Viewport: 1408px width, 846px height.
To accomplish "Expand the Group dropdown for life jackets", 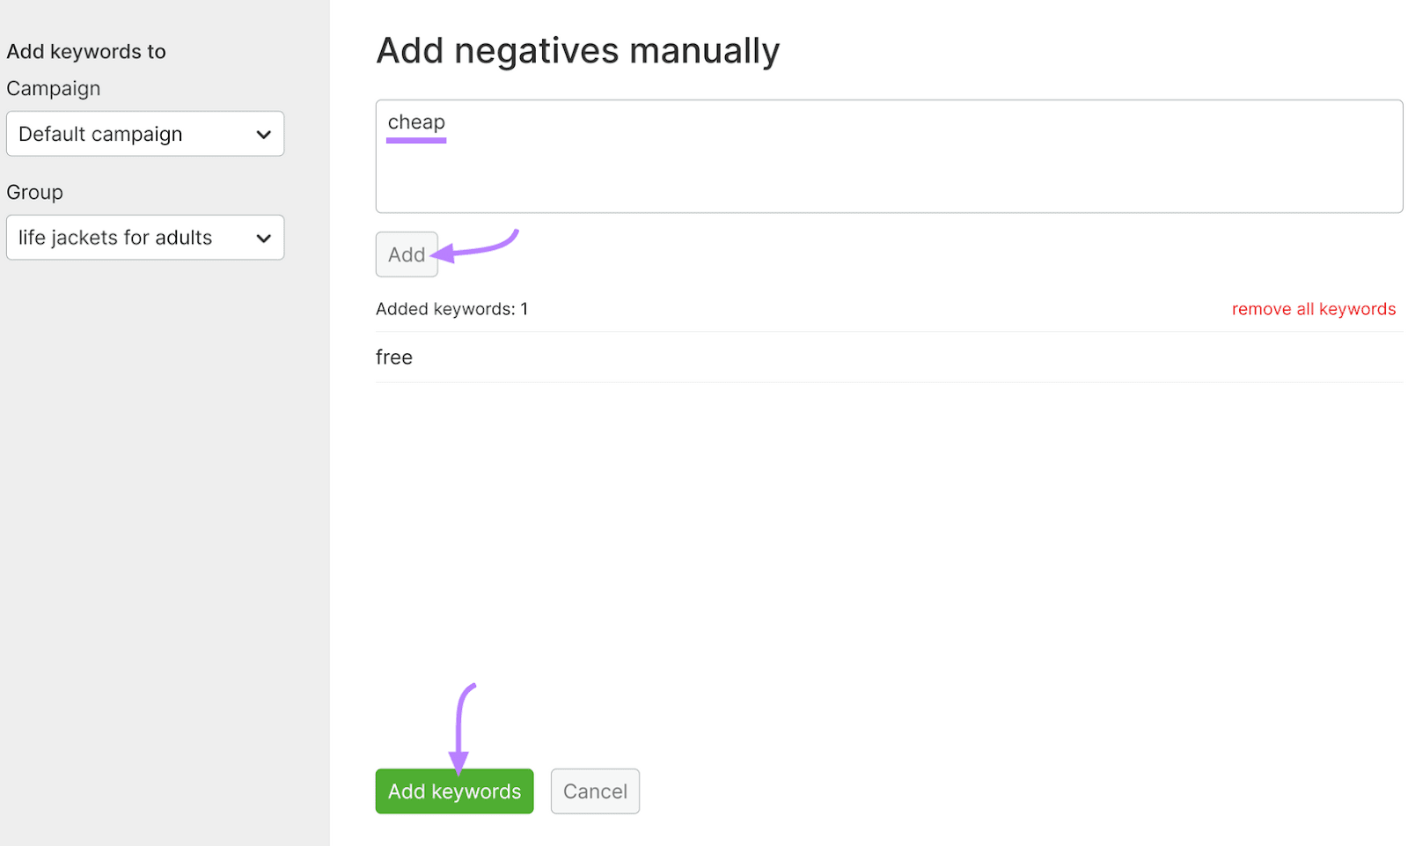I will pyautogui.click(x=144, y=237).
